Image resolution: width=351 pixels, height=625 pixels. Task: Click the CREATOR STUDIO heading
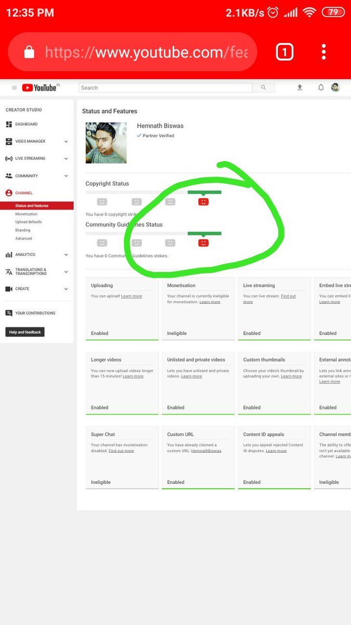click(x=24, y=110)
